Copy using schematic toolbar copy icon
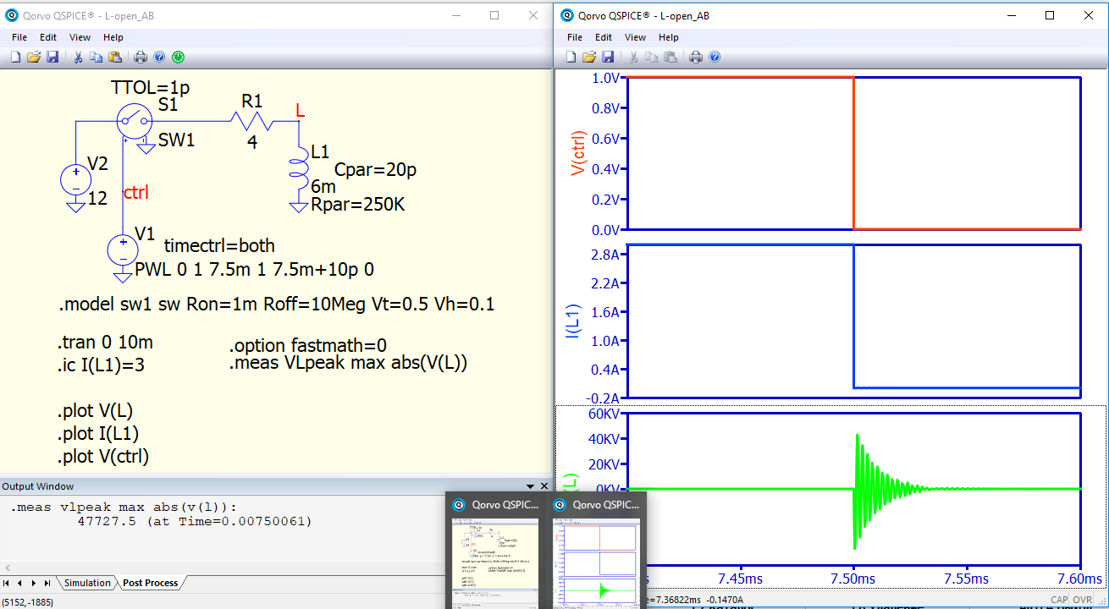This screenshot has width=1109, height=609. pos(97,58)
